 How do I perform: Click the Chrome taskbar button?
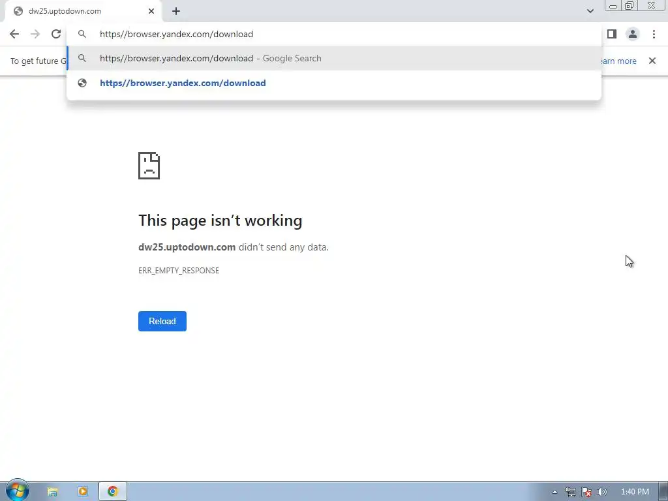(x=113, y=492)
